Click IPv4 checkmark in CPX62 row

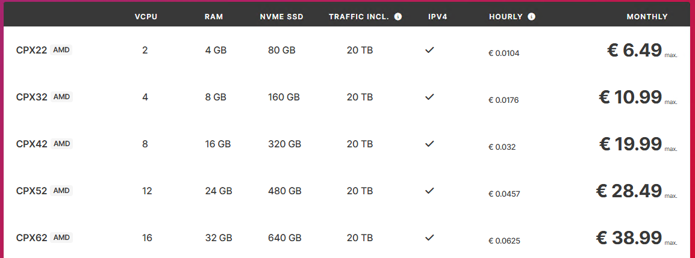click(x=429, y=238)
